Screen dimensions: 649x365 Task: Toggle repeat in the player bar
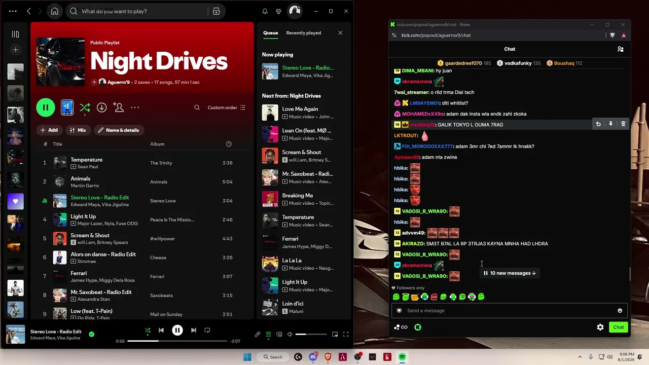[207, 330]
